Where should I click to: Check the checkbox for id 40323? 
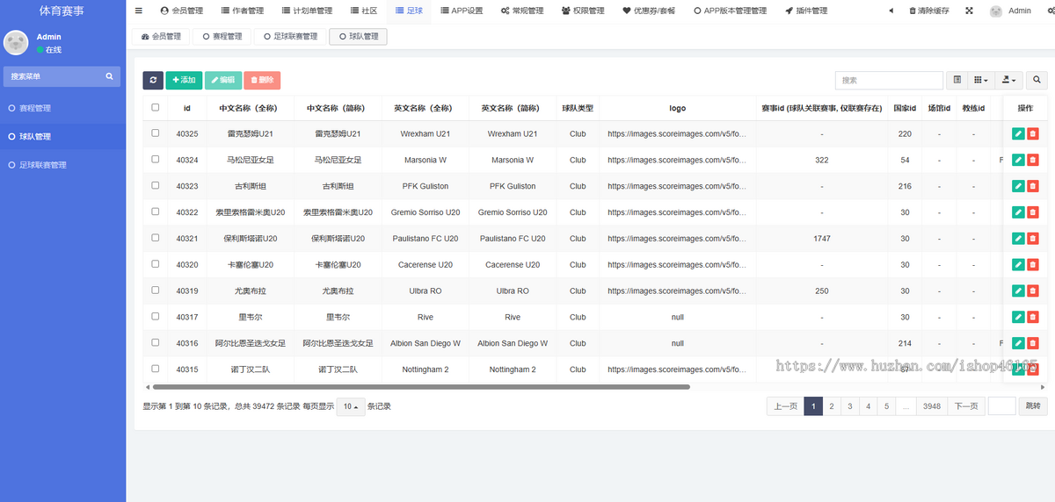click(156, 185)
